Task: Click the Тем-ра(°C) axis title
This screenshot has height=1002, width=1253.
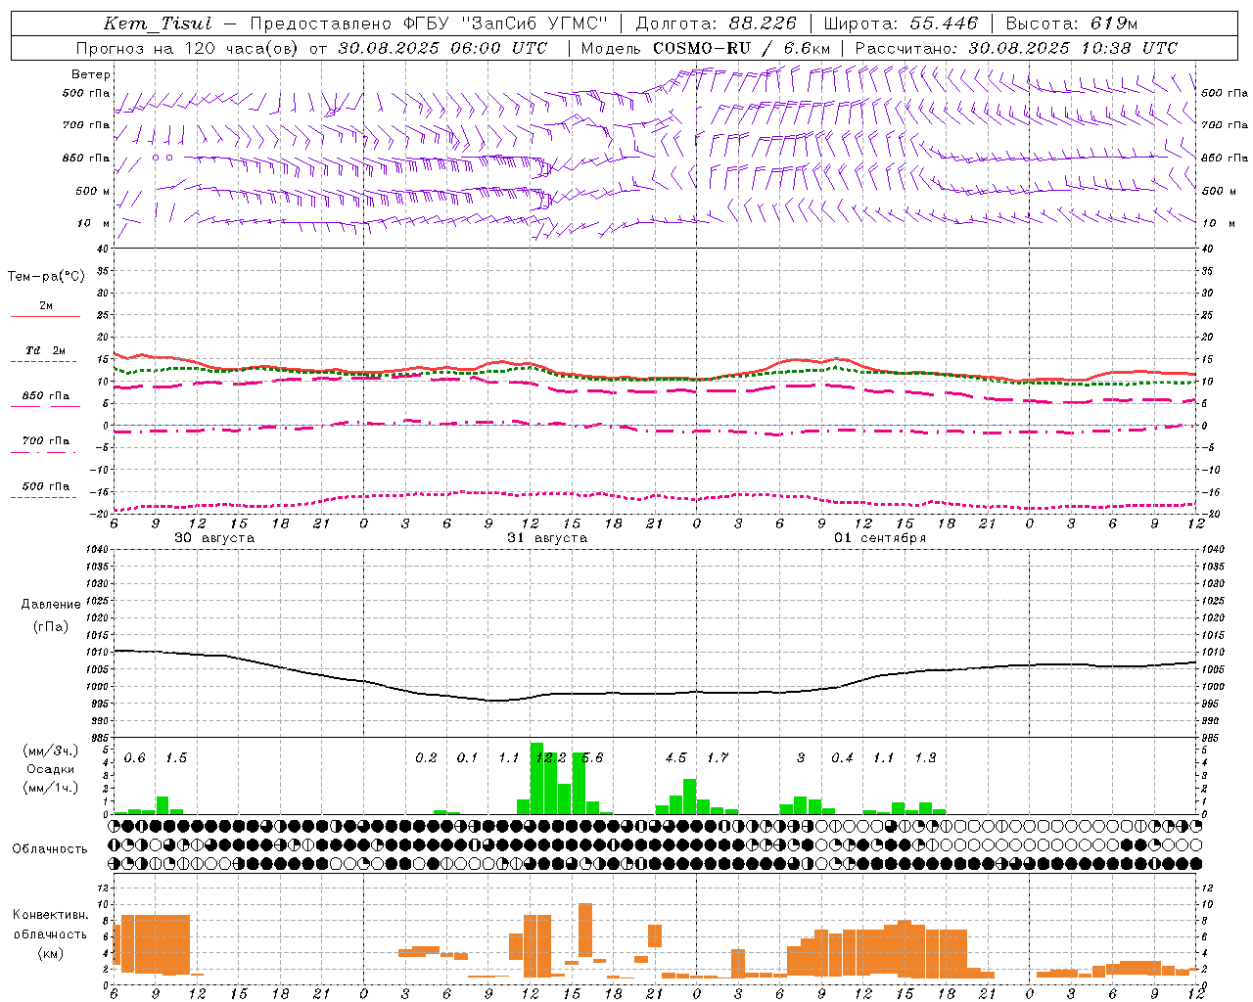Action: point(46,277)
